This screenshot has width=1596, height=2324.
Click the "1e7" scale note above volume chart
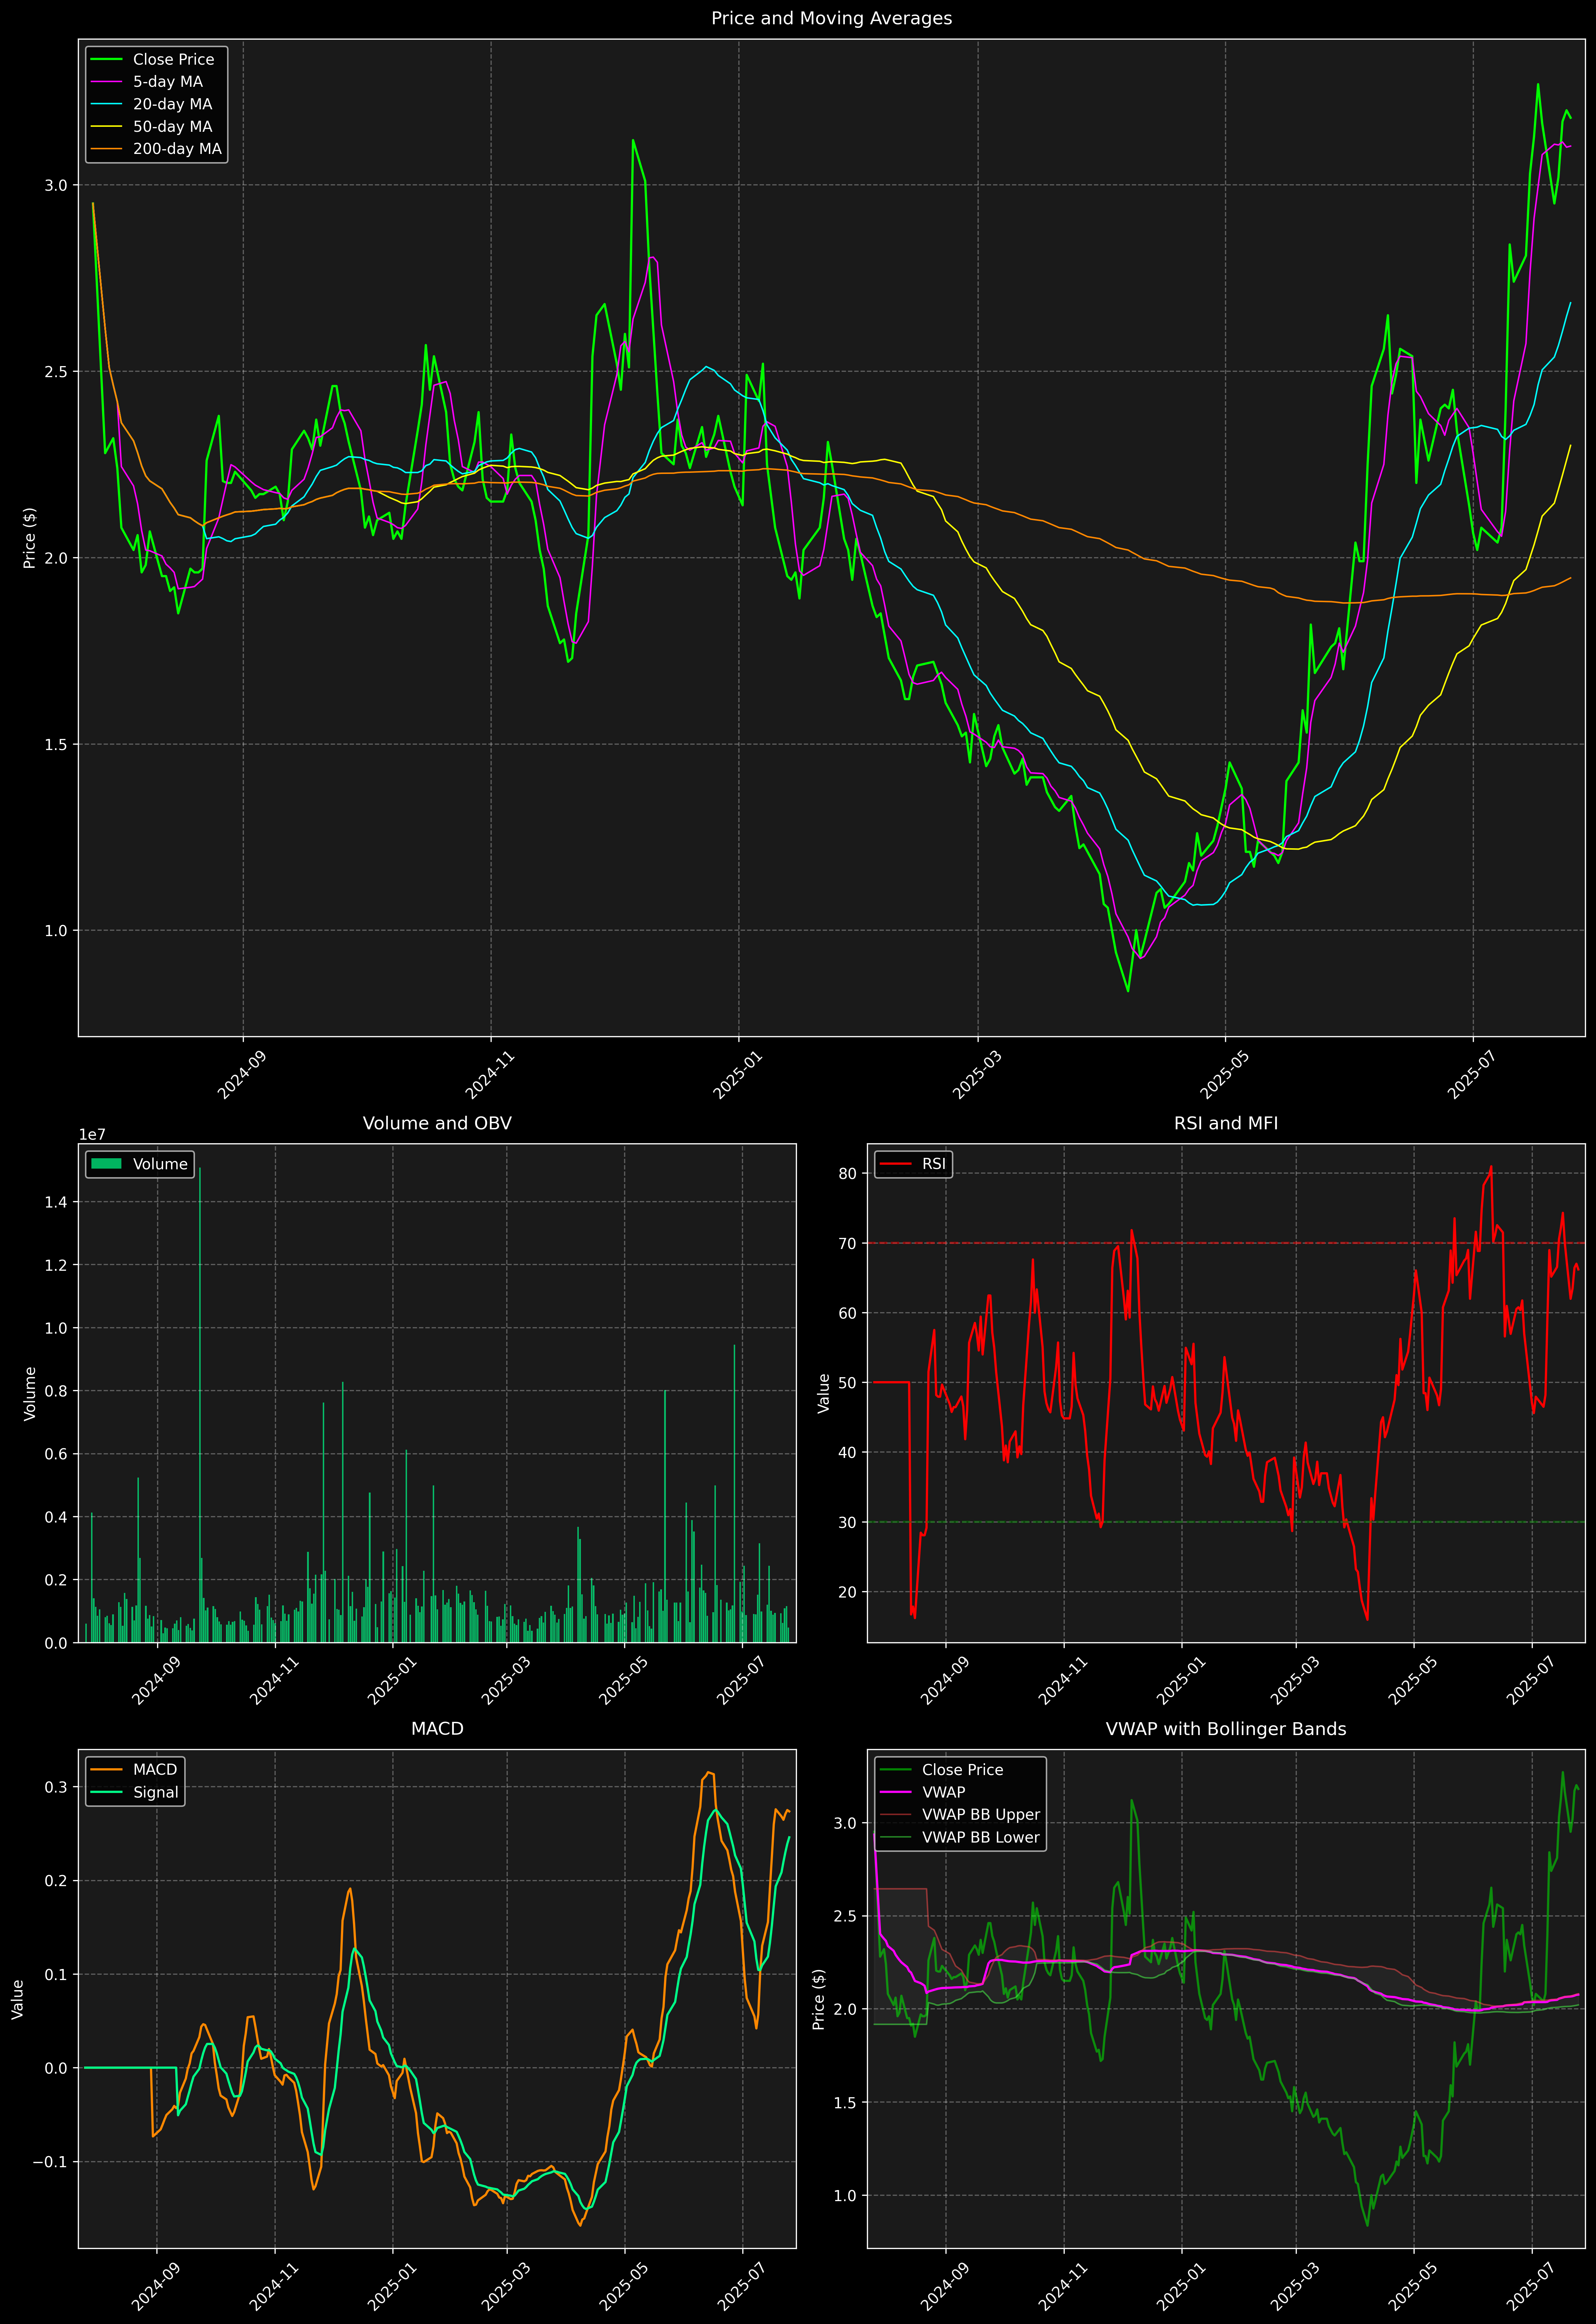click(92, 1135)
